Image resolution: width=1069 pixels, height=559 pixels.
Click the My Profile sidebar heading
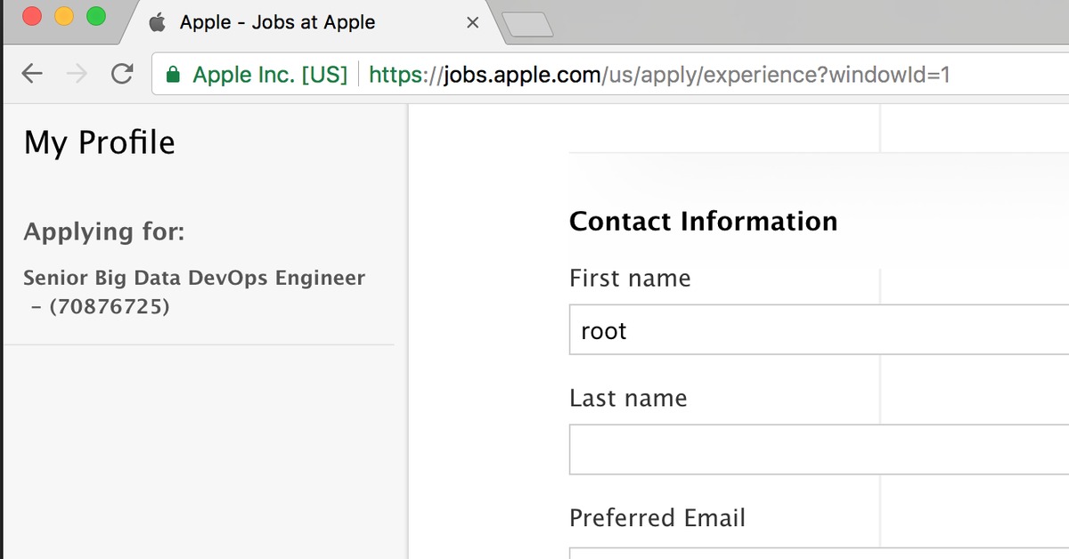(x=99, y=142)
